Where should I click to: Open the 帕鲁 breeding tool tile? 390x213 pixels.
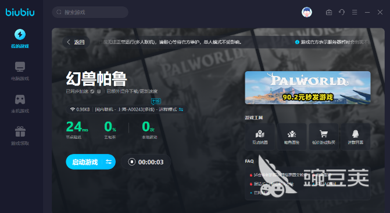pyautogui.click(x=292, y=137)
